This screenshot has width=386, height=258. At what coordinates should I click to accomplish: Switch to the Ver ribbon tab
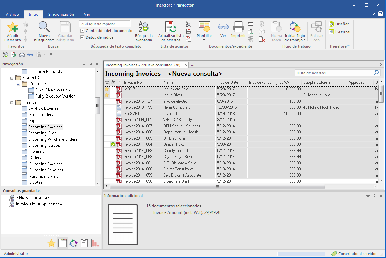pos(87,14)
